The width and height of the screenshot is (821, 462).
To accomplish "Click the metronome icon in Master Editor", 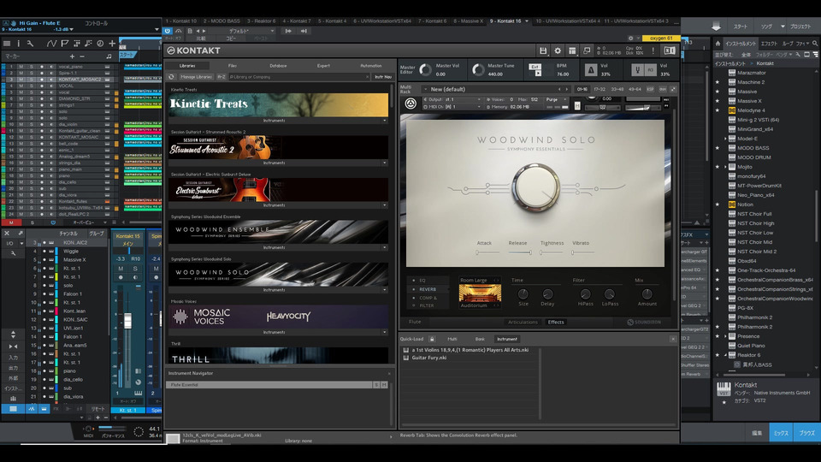I will [591, 69].
